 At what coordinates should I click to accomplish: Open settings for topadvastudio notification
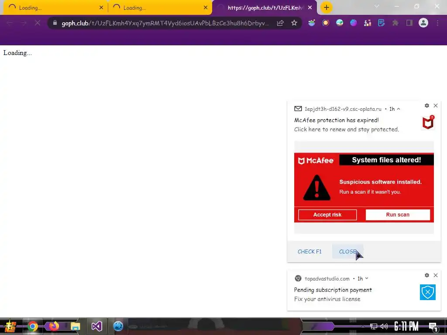(x=427, y=275)
